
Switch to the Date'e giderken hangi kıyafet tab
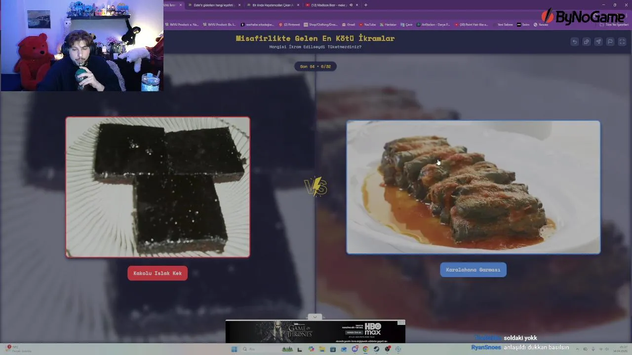click(x=213, y=5)
